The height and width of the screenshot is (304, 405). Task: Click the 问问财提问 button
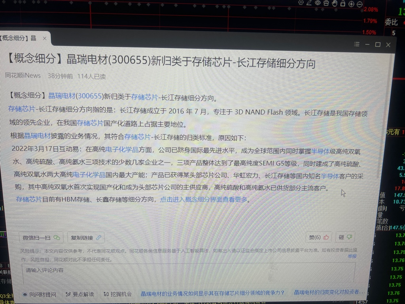(40, 294)
